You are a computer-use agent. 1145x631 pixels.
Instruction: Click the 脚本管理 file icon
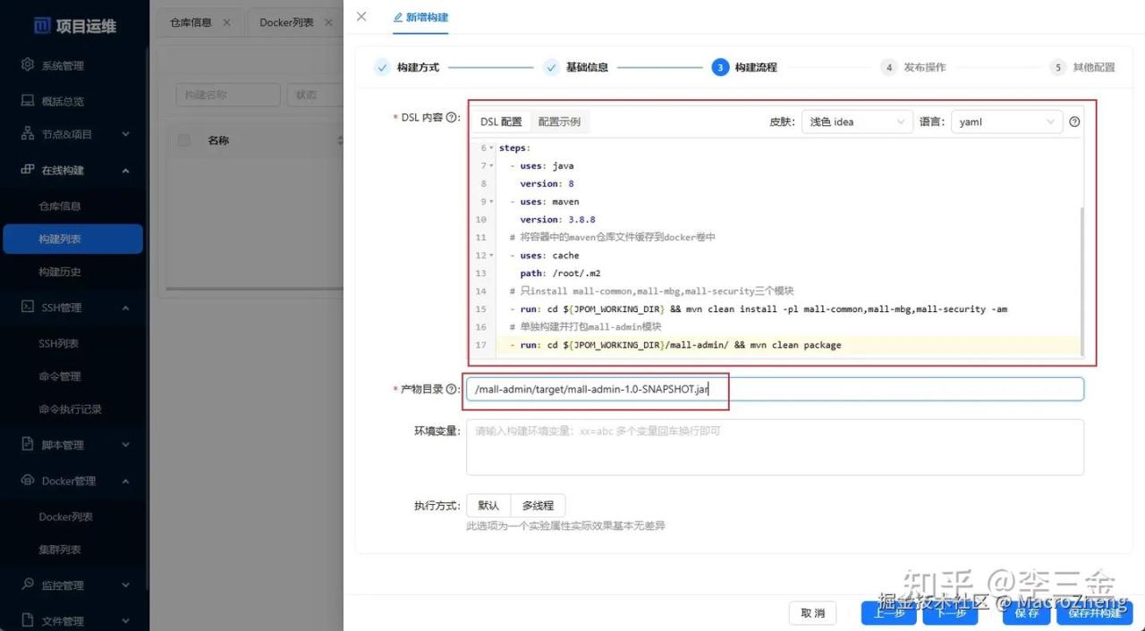click(x=28, y=444)
